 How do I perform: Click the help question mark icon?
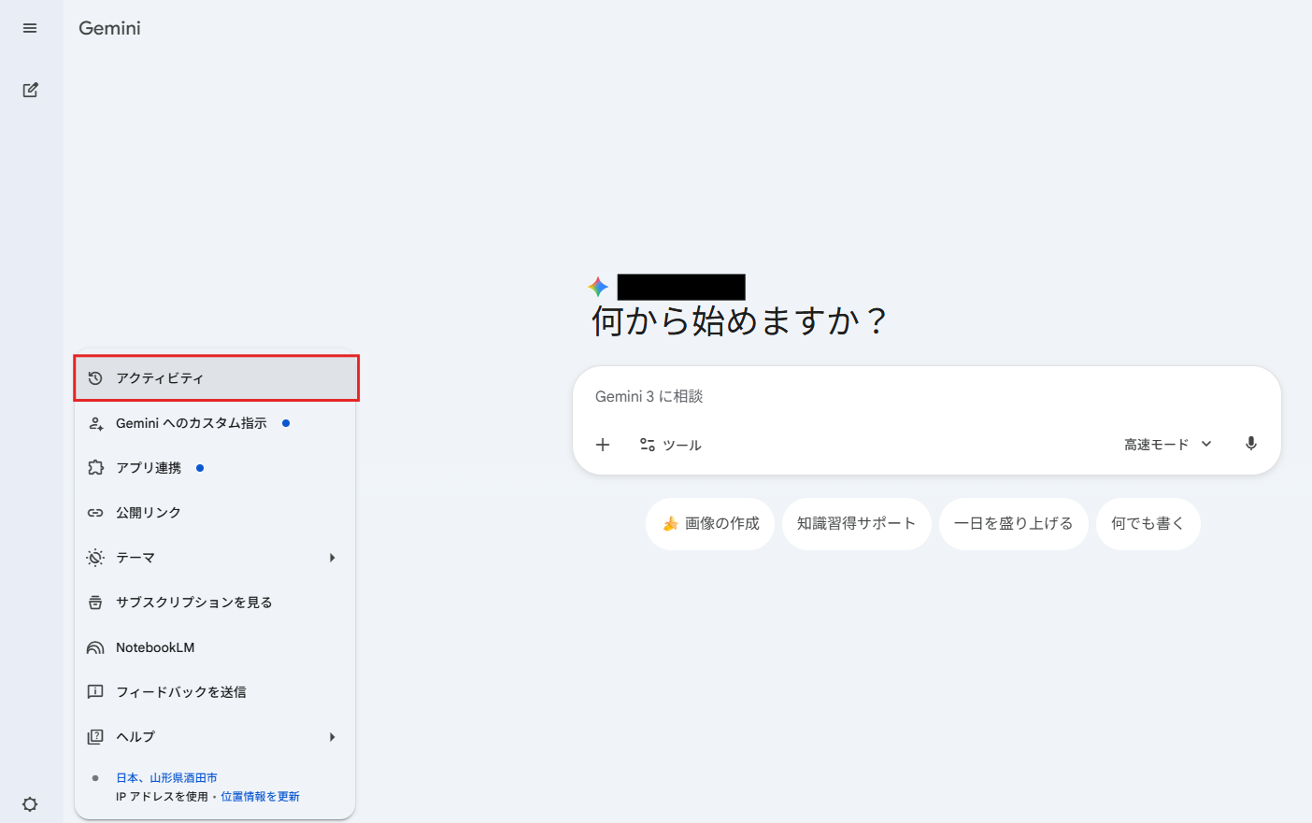click(95, 737)
